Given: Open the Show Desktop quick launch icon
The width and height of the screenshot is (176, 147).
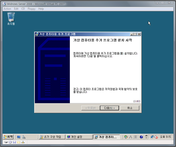Looking at the screenshot, I should tap(19, 137).
